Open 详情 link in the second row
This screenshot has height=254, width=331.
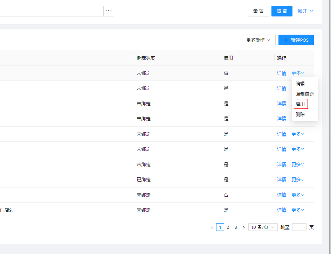coord(282,88)
